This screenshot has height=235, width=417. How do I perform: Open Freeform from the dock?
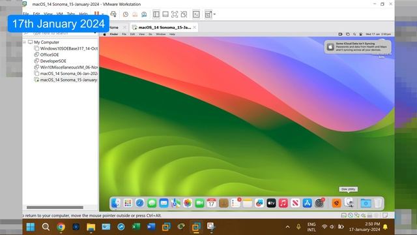tap(259, 203)
